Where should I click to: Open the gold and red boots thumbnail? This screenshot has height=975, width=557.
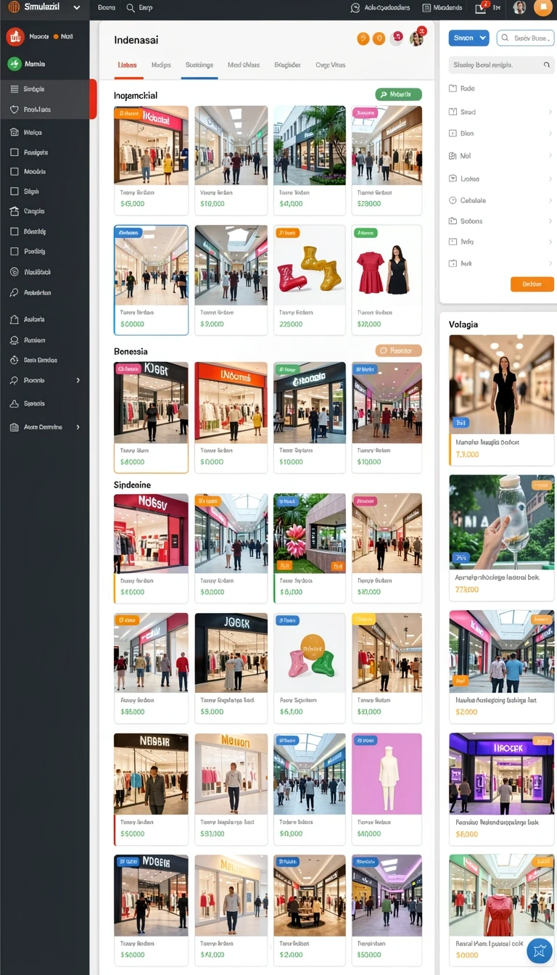click(x=309, y=264)
